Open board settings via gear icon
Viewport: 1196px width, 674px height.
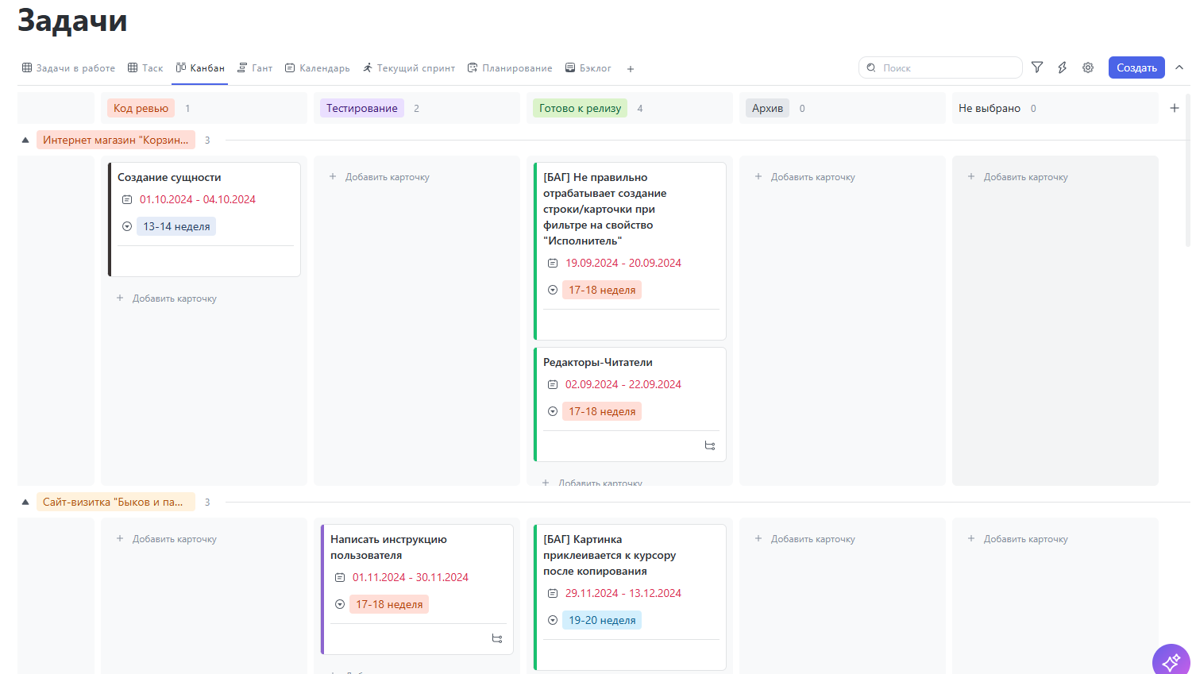pyautogui.click(x=1088, y=67)
